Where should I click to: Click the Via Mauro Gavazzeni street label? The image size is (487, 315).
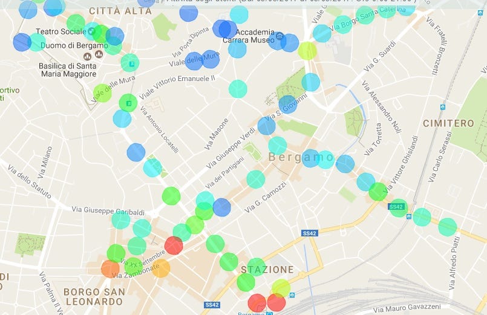click(x=407, y=308)
